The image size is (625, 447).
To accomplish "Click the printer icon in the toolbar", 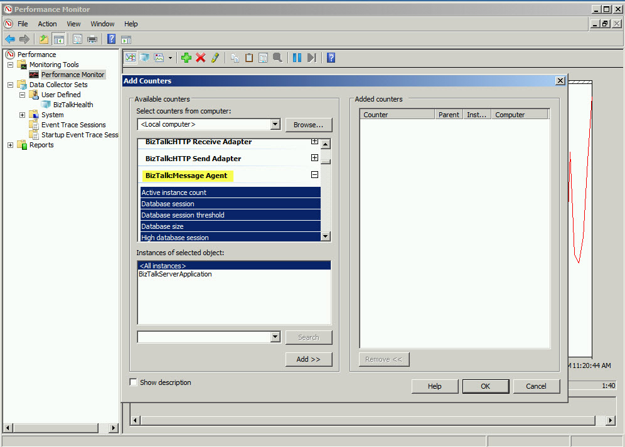I will [x=92, y=39].
